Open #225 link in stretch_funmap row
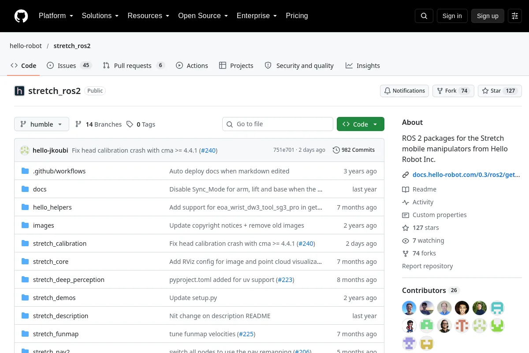529x353 pixels. [x=246, y=334]
